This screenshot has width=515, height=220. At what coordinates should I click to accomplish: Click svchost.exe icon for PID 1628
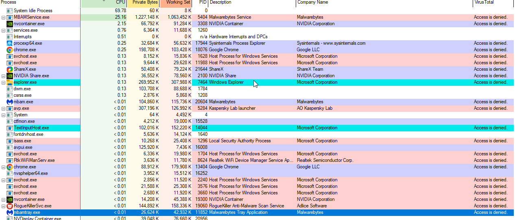(x=10, y=56)
